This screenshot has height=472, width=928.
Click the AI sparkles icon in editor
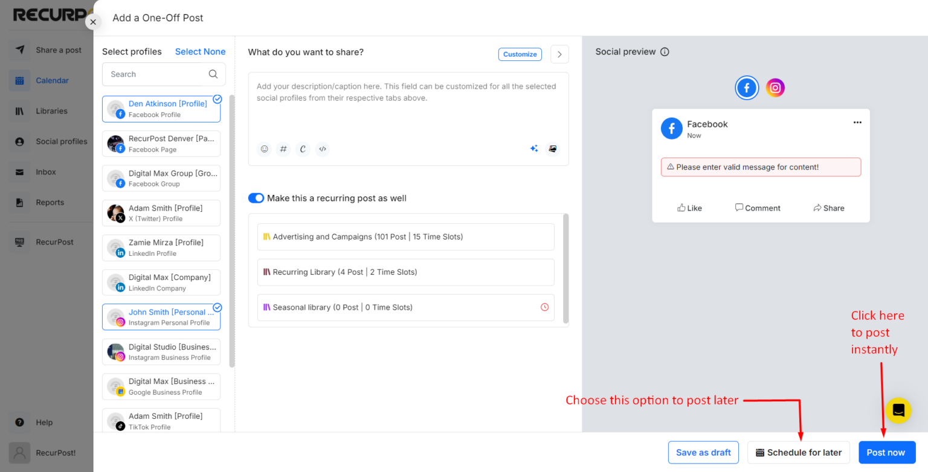pyautogui.click(x=534, y=148)
